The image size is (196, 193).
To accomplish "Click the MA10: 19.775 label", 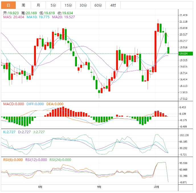I will point(38,17).
